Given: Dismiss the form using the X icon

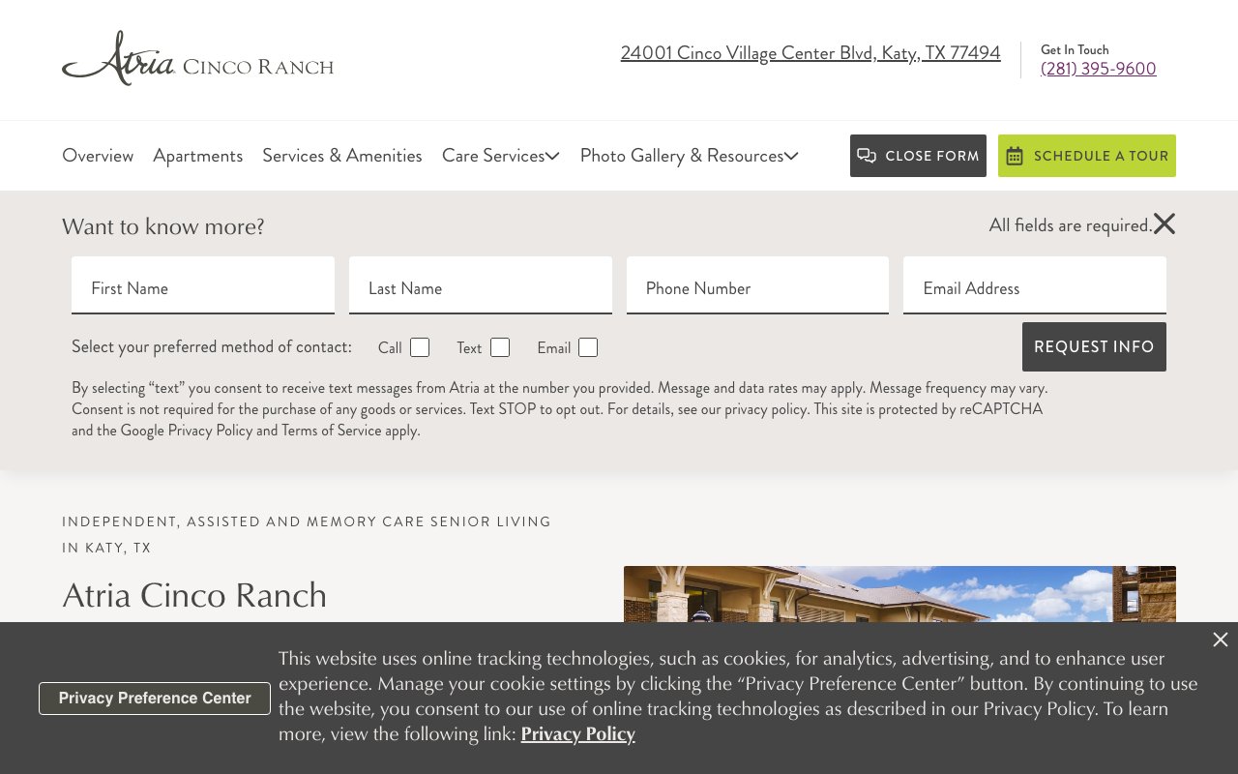Looking at the screenshot, I should pyautogui.click(x=1164, y=224).
